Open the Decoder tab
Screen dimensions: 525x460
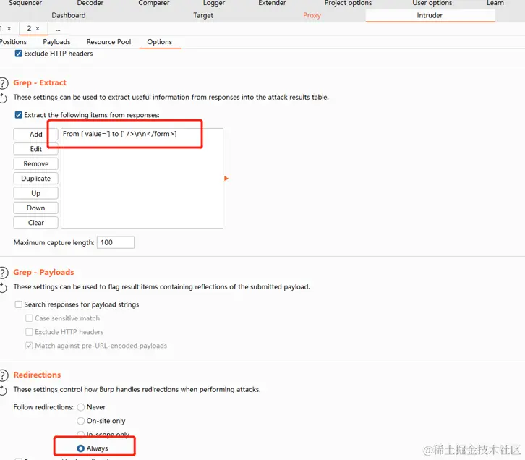pyautogui.click(x=90, y=3)
